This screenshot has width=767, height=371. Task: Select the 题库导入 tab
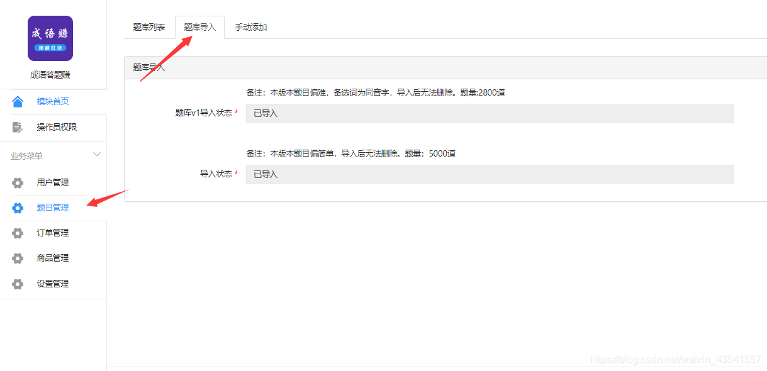coord(199,27)
